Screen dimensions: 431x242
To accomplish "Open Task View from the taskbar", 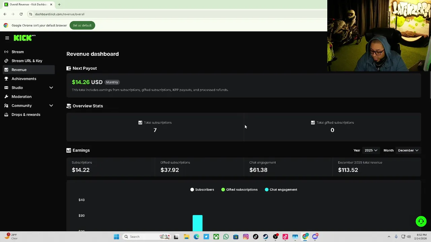I will click(176, 237).
